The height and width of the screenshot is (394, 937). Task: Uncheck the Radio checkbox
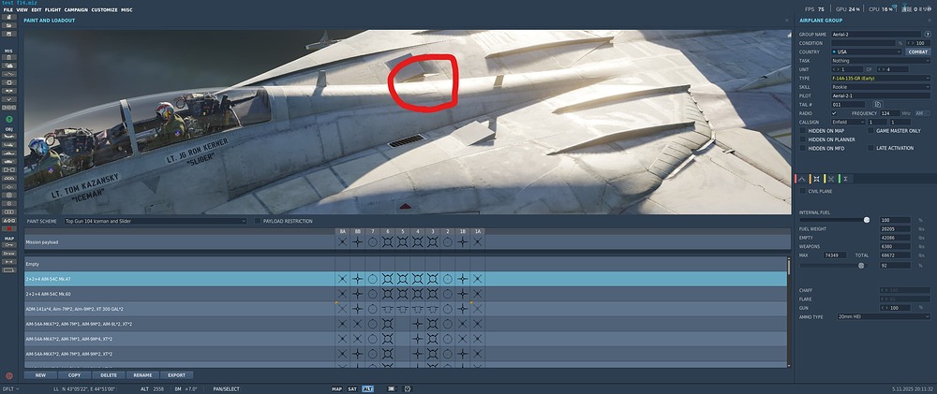click(834, 113)
